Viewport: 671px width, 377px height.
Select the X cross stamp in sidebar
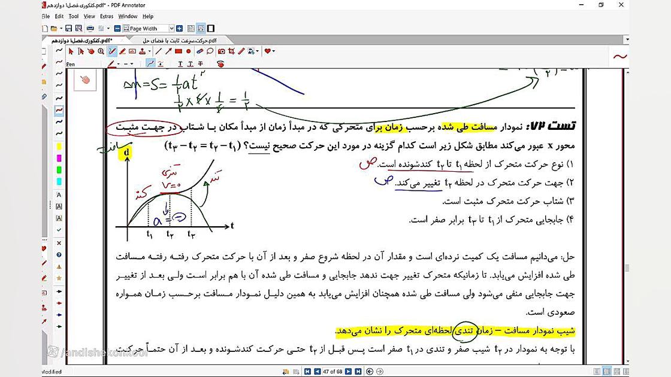click(x=59, y=243)
